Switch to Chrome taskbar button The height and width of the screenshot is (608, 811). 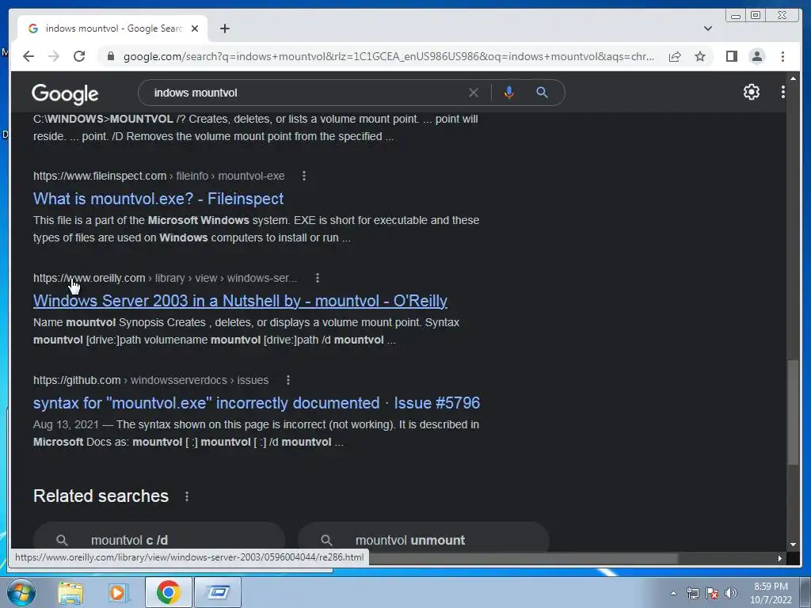(x=168, y=592)
